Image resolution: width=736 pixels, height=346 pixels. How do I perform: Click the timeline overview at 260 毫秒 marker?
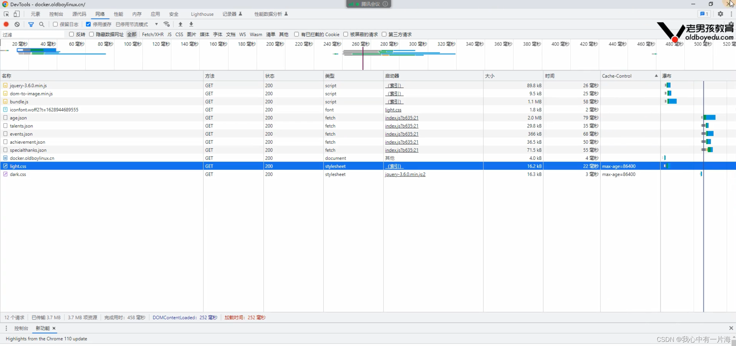[x=360, y=44]
